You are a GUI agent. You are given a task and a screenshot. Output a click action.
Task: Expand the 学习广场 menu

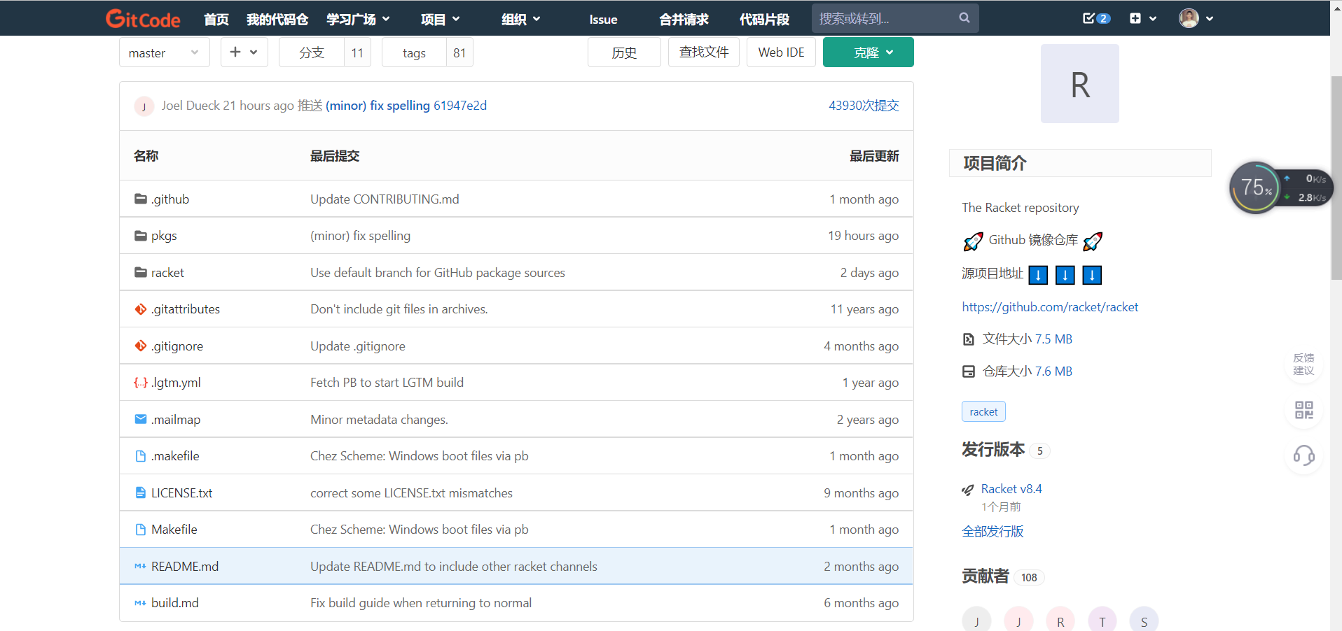pyautogui.click(x=358, y=19)
